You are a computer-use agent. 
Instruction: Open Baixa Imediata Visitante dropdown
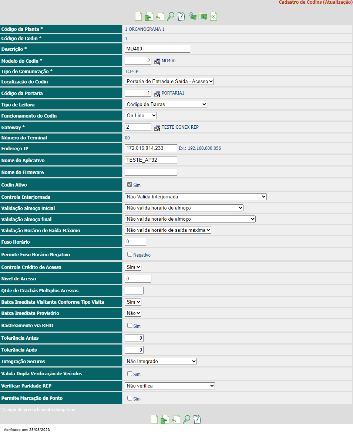[133, 302]
